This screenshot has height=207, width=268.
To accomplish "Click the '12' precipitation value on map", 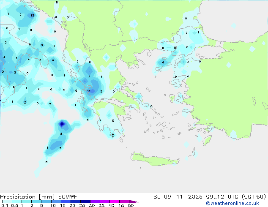I will [32, 15].
